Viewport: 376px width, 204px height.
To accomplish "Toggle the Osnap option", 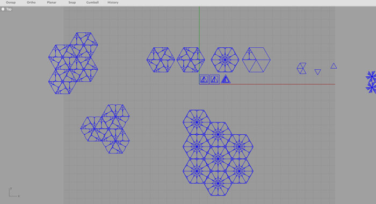I will coord(11,2).
